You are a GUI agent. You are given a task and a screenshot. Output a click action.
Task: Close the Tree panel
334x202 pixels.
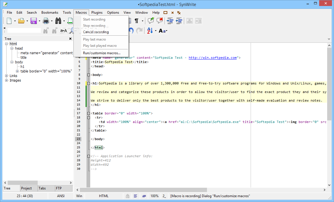click(70, 39)
